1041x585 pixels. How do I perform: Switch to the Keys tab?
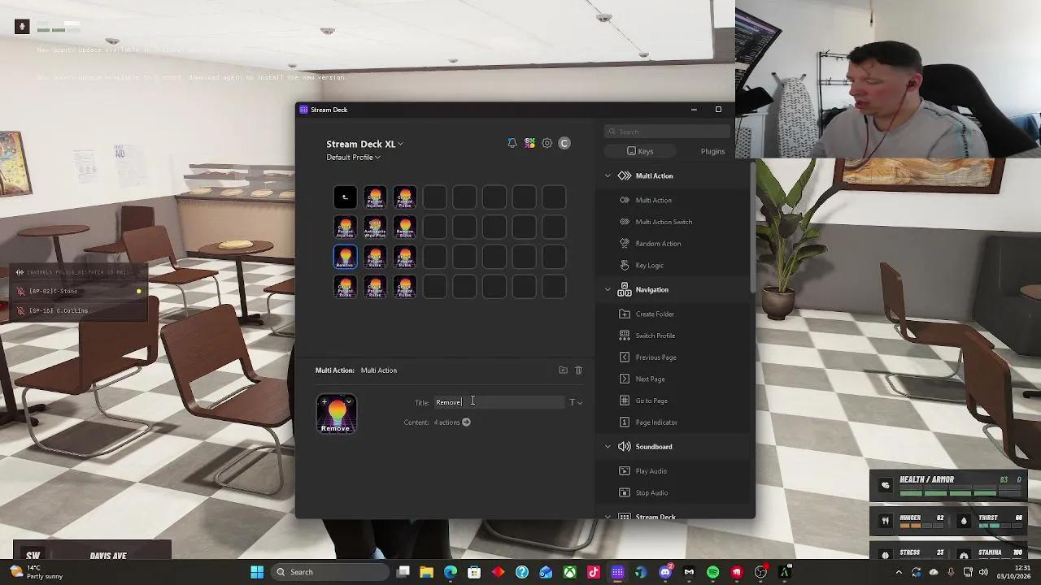(640, 151)
